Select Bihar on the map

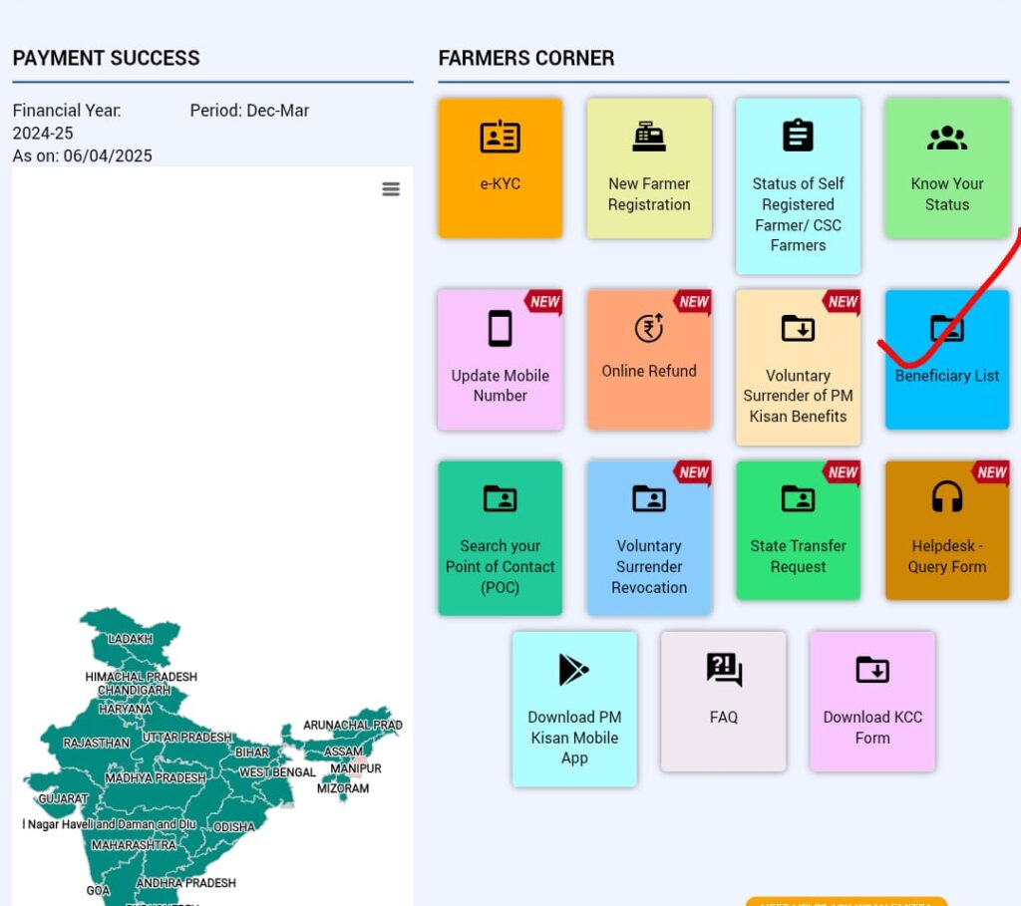coord(252,753)
